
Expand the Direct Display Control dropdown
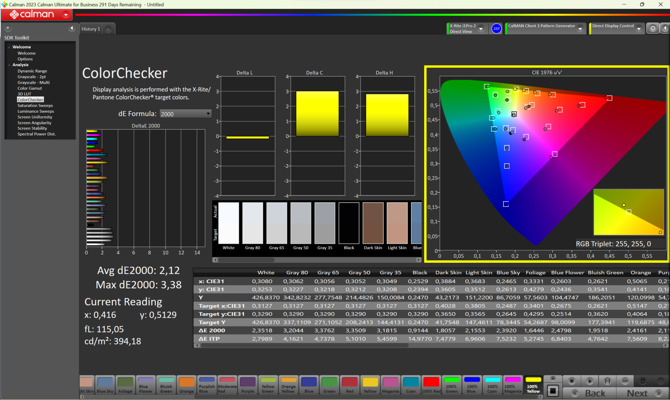click(639, 29)
